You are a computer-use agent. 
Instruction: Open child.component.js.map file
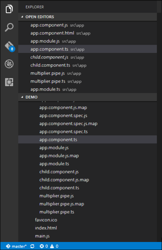88,180
